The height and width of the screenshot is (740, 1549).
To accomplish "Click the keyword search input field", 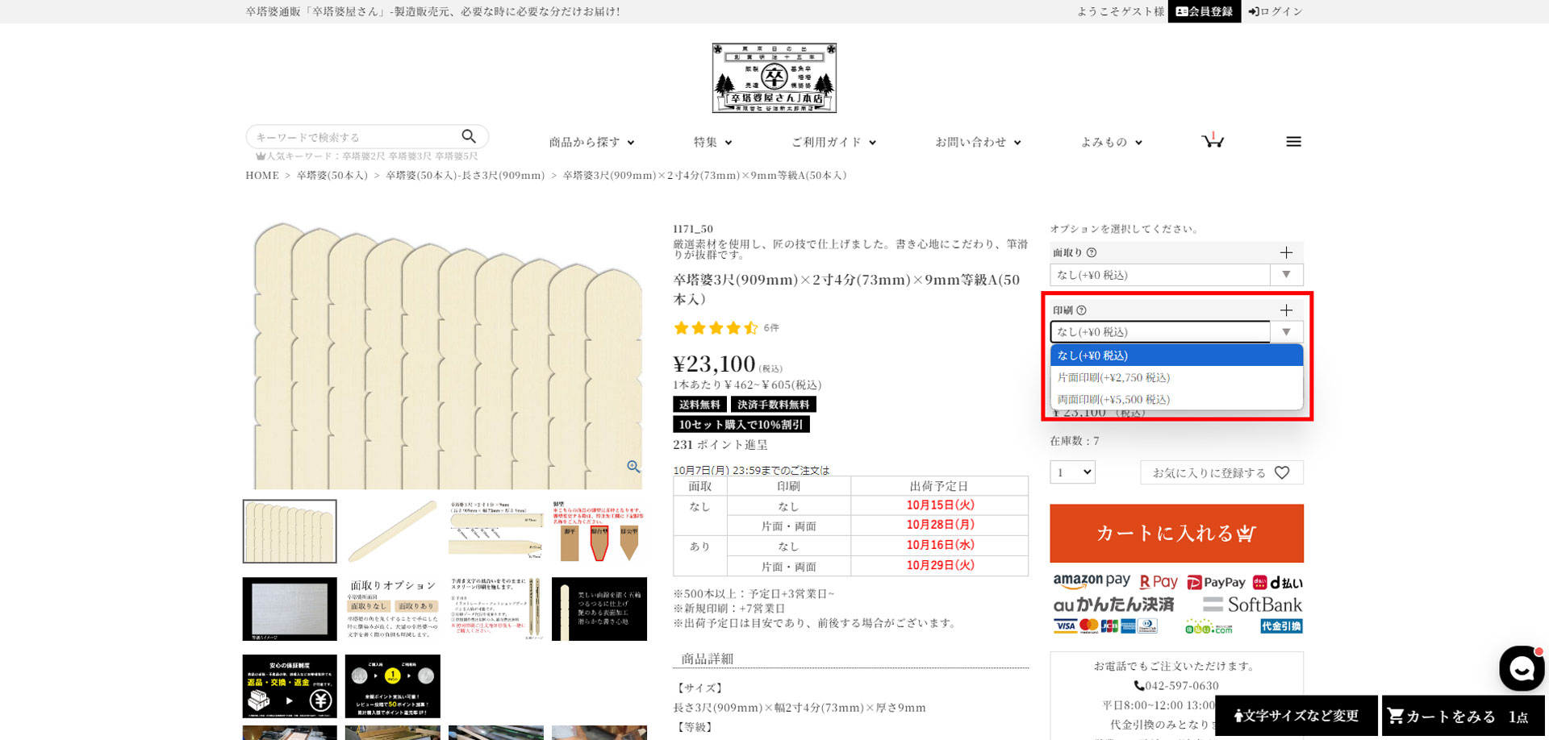I will click(355, 137).
